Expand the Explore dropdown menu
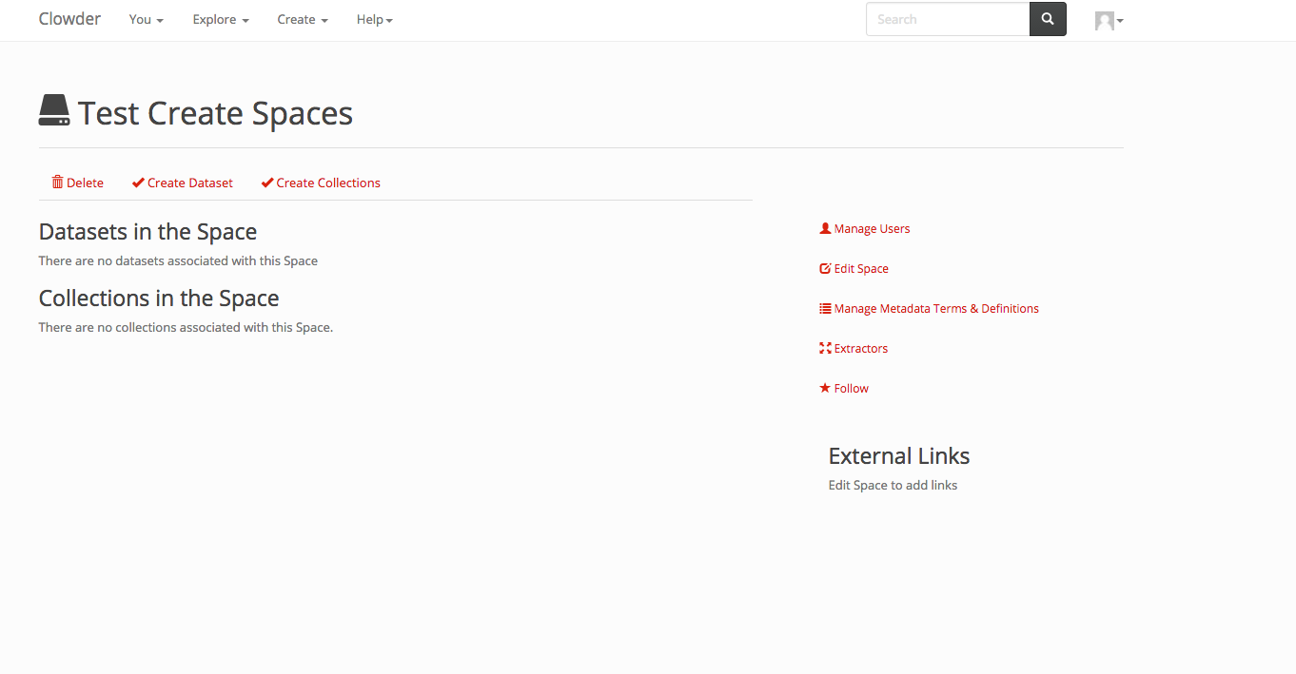This screenshot has width=1296, height=674. click(x=221, y=19)
